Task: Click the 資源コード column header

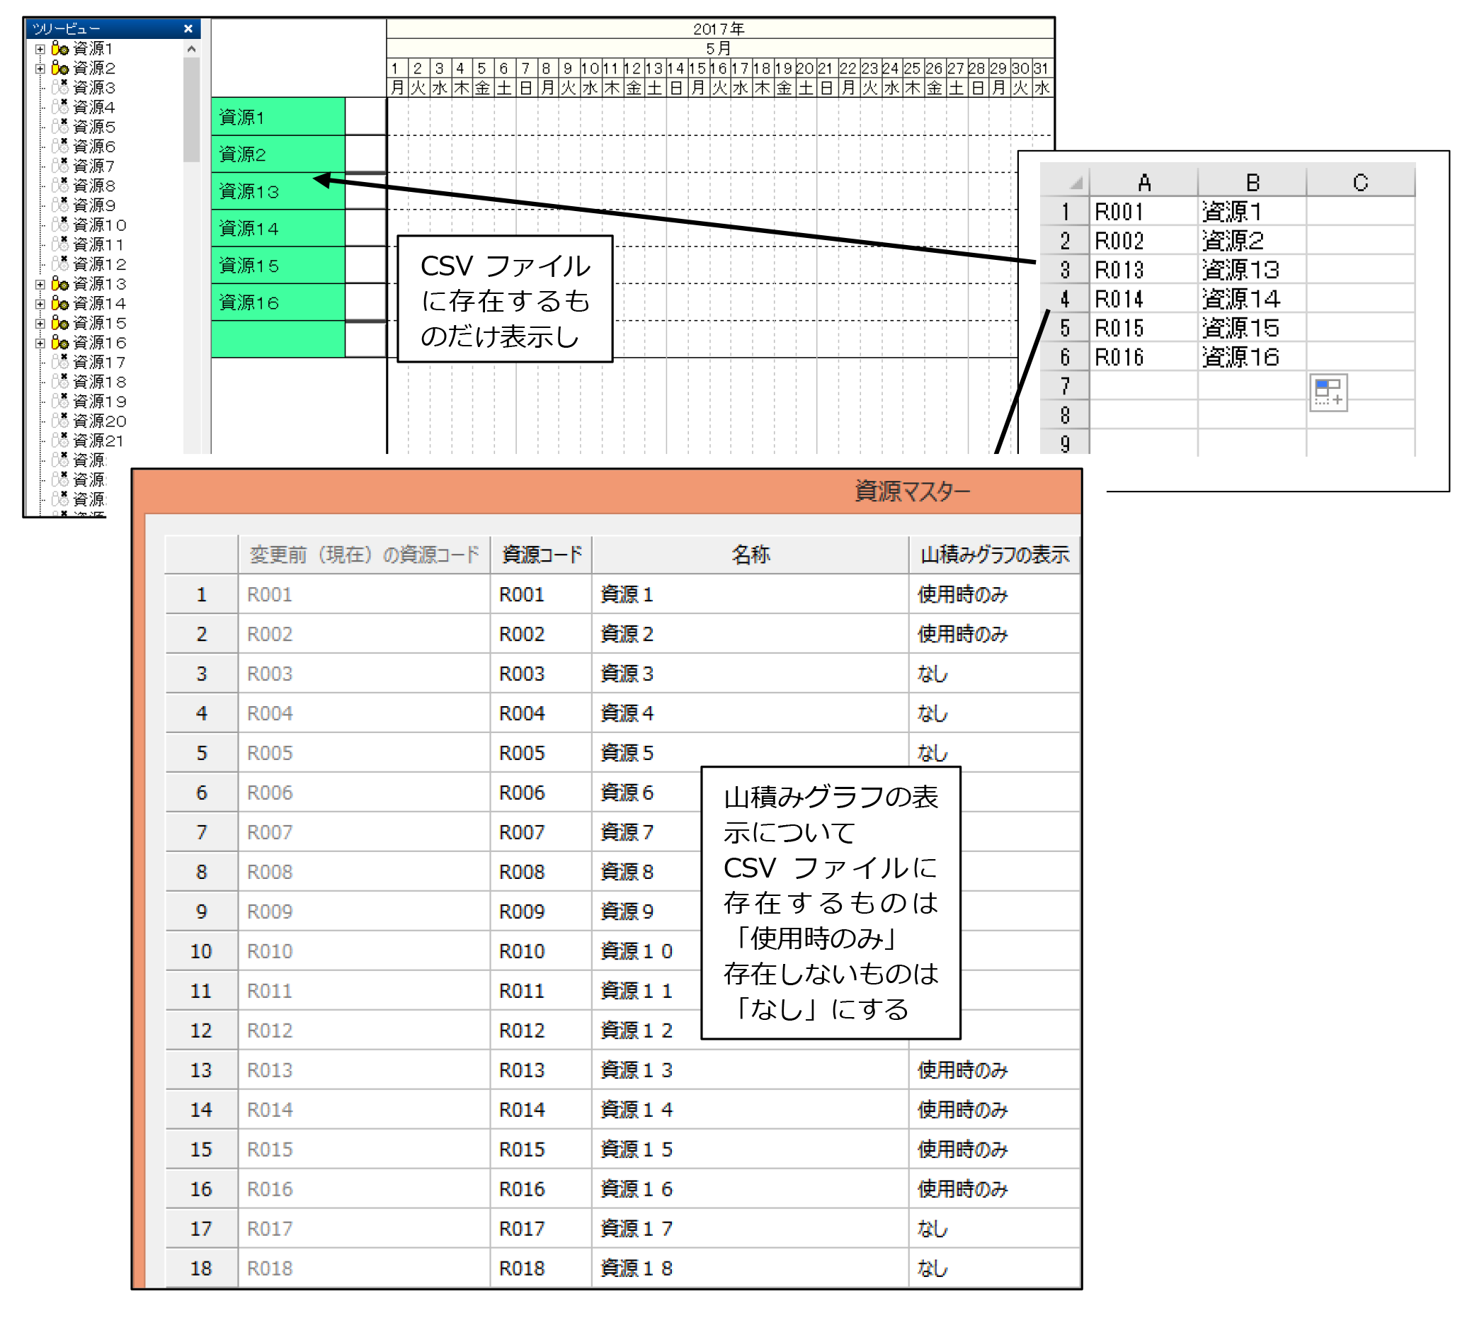Action: coord(541,555)
